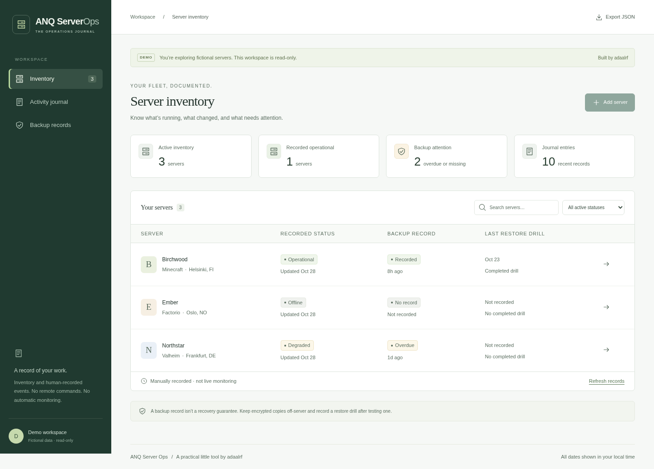Image resolution: width=654 pixels, height=469 pixels.
Task: Click the Backup attention shield icon
Action: point(401,151)
